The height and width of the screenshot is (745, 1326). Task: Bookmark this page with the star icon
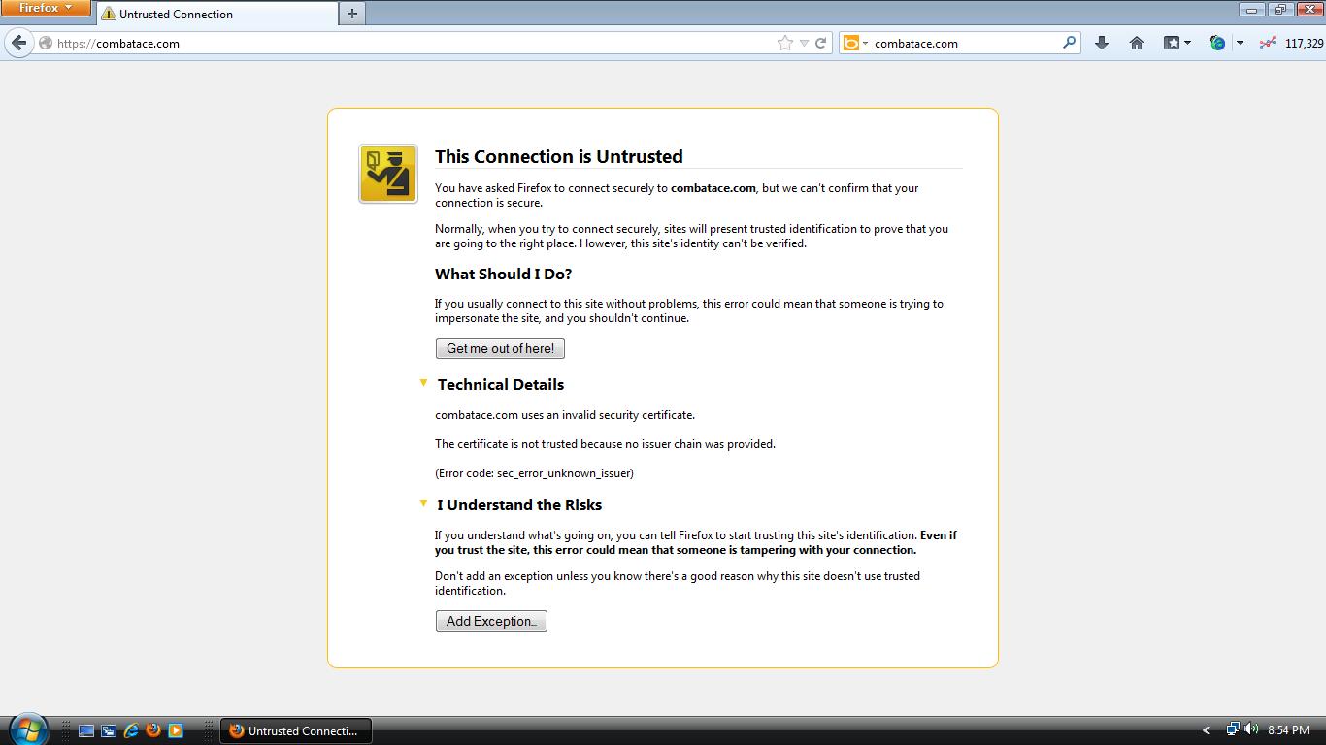pyautogui.click(x=784, y=43)
